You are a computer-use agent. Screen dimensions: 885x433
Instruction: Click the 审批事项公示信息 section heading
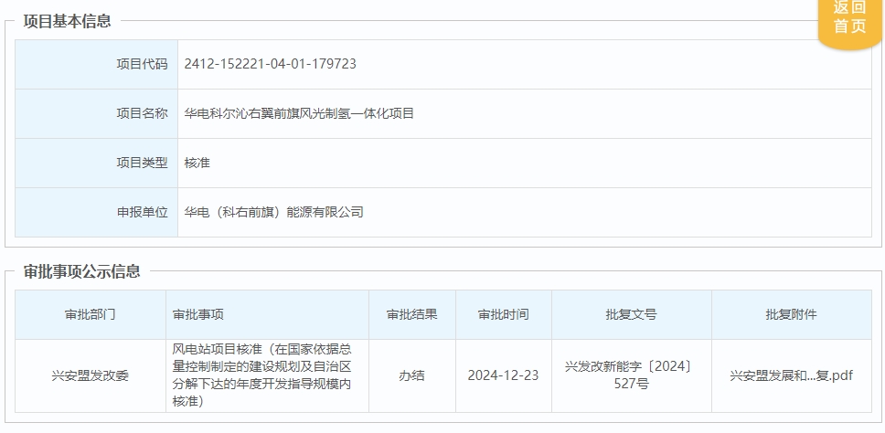tap(82, 271)
